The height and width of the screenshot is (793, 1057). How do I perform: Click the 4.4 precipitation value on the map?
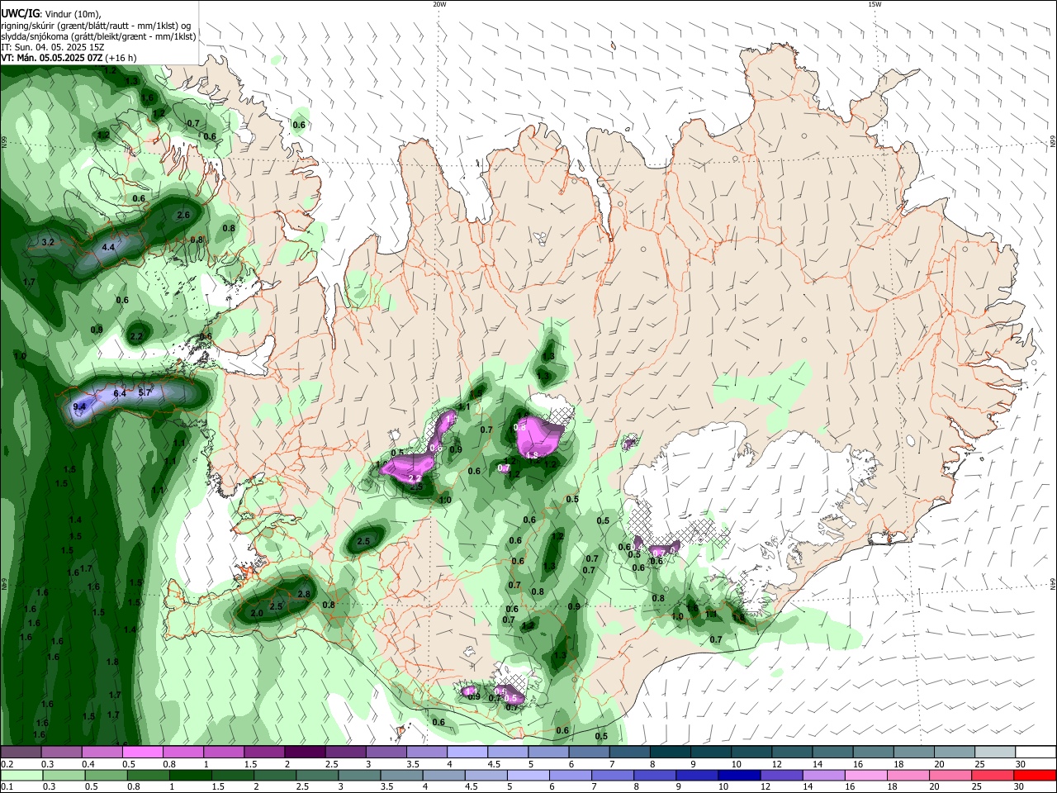click(108, 247)
